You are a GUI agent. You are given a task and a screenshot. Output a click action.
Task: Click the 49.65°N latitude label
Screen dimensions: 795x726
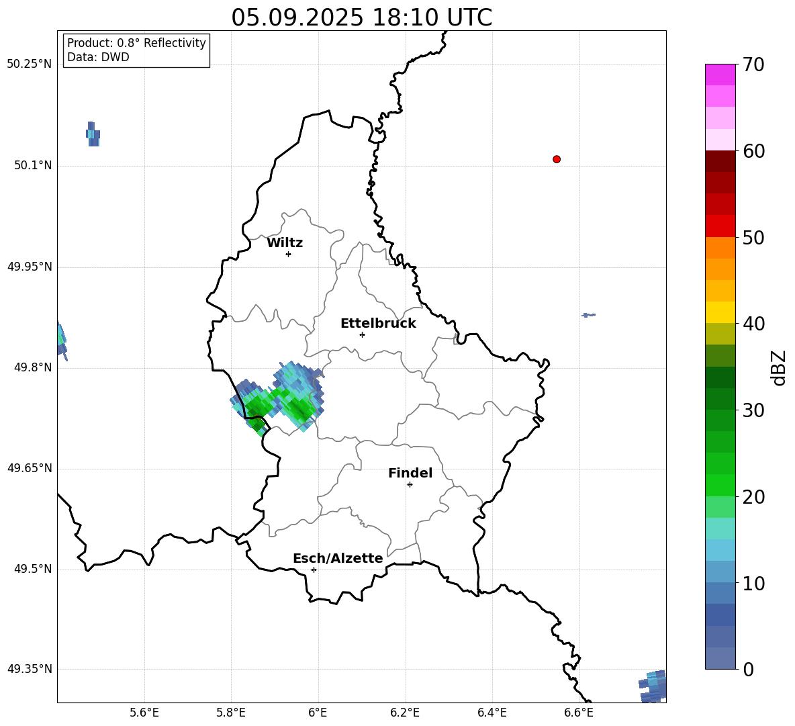coord(30,468)
